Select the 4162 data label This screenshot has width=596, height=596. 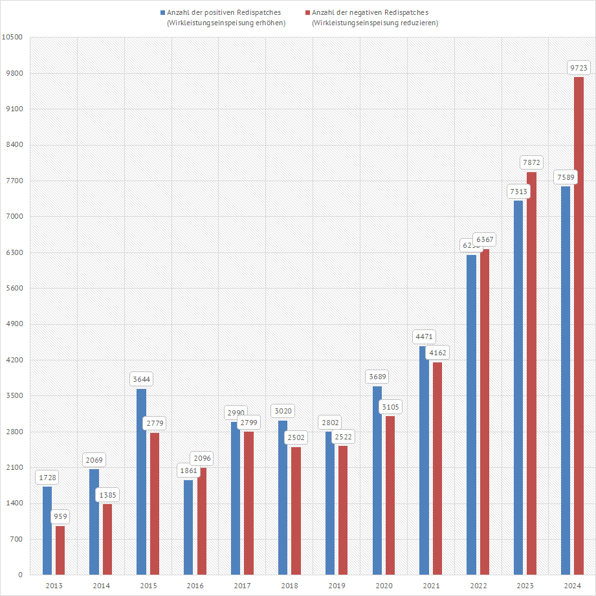click(x=437, y=353)
